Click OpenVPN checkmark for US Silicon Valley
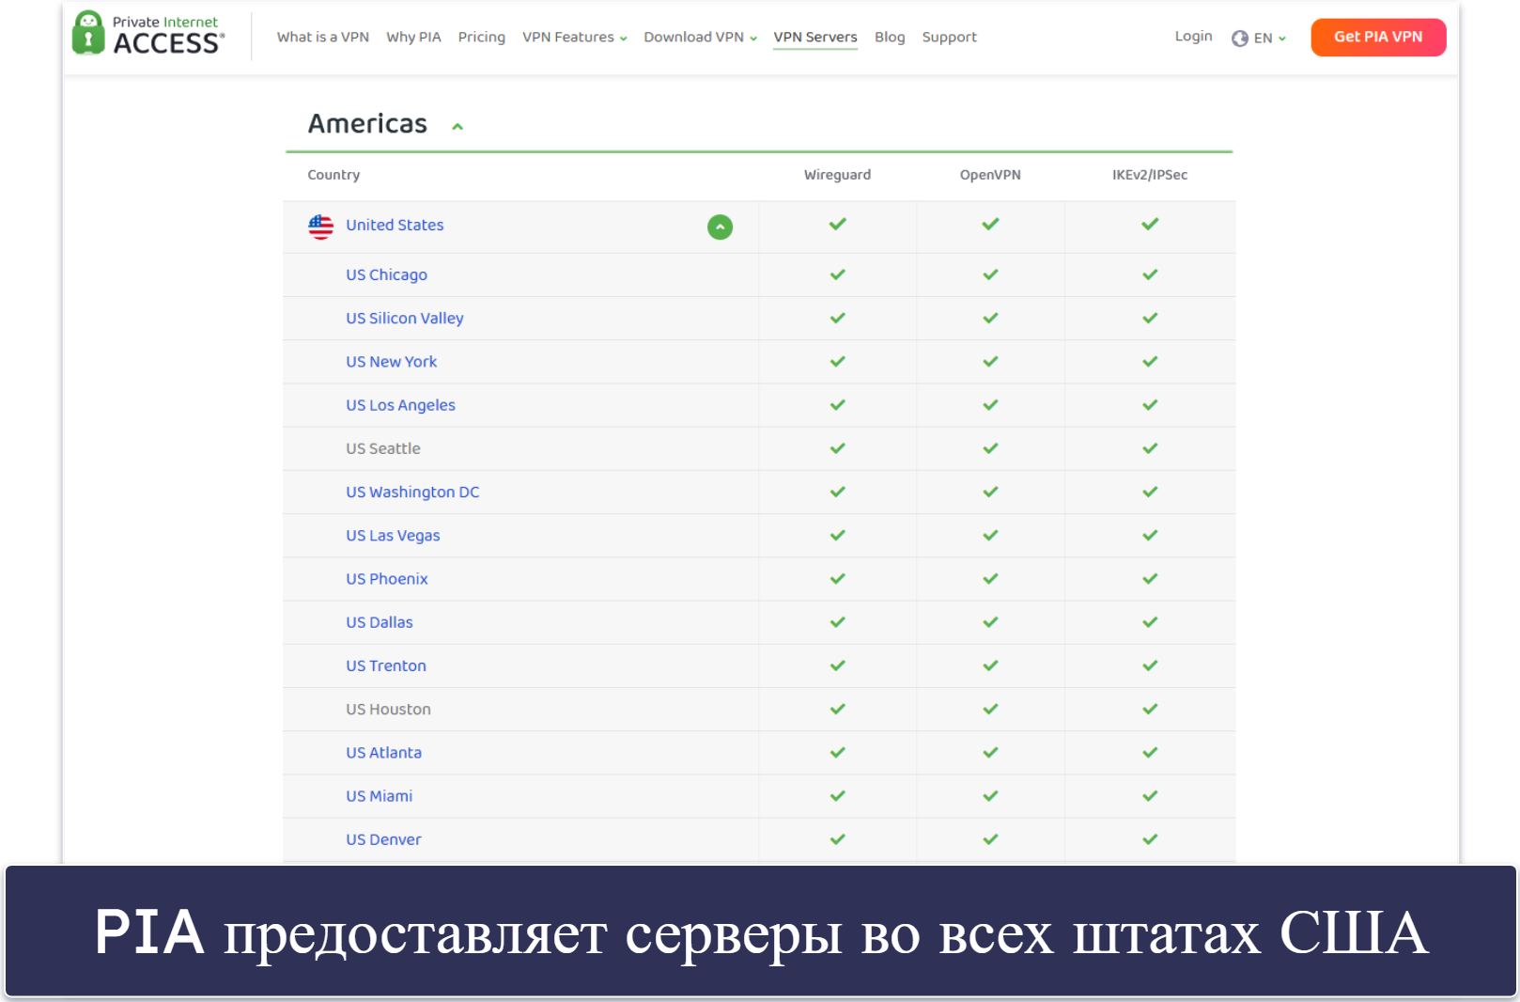 click(990, 318)
